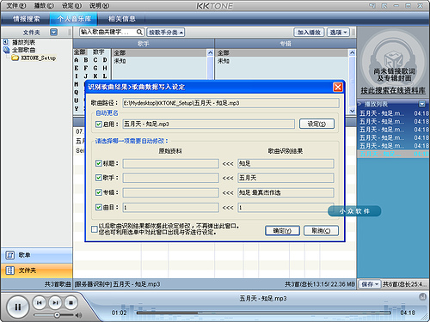Image resolution: width=430 pixels, height=322 pixels.
Task: Click the 加入播放 button
Action: pyautogui.click(x=309, y=33)
